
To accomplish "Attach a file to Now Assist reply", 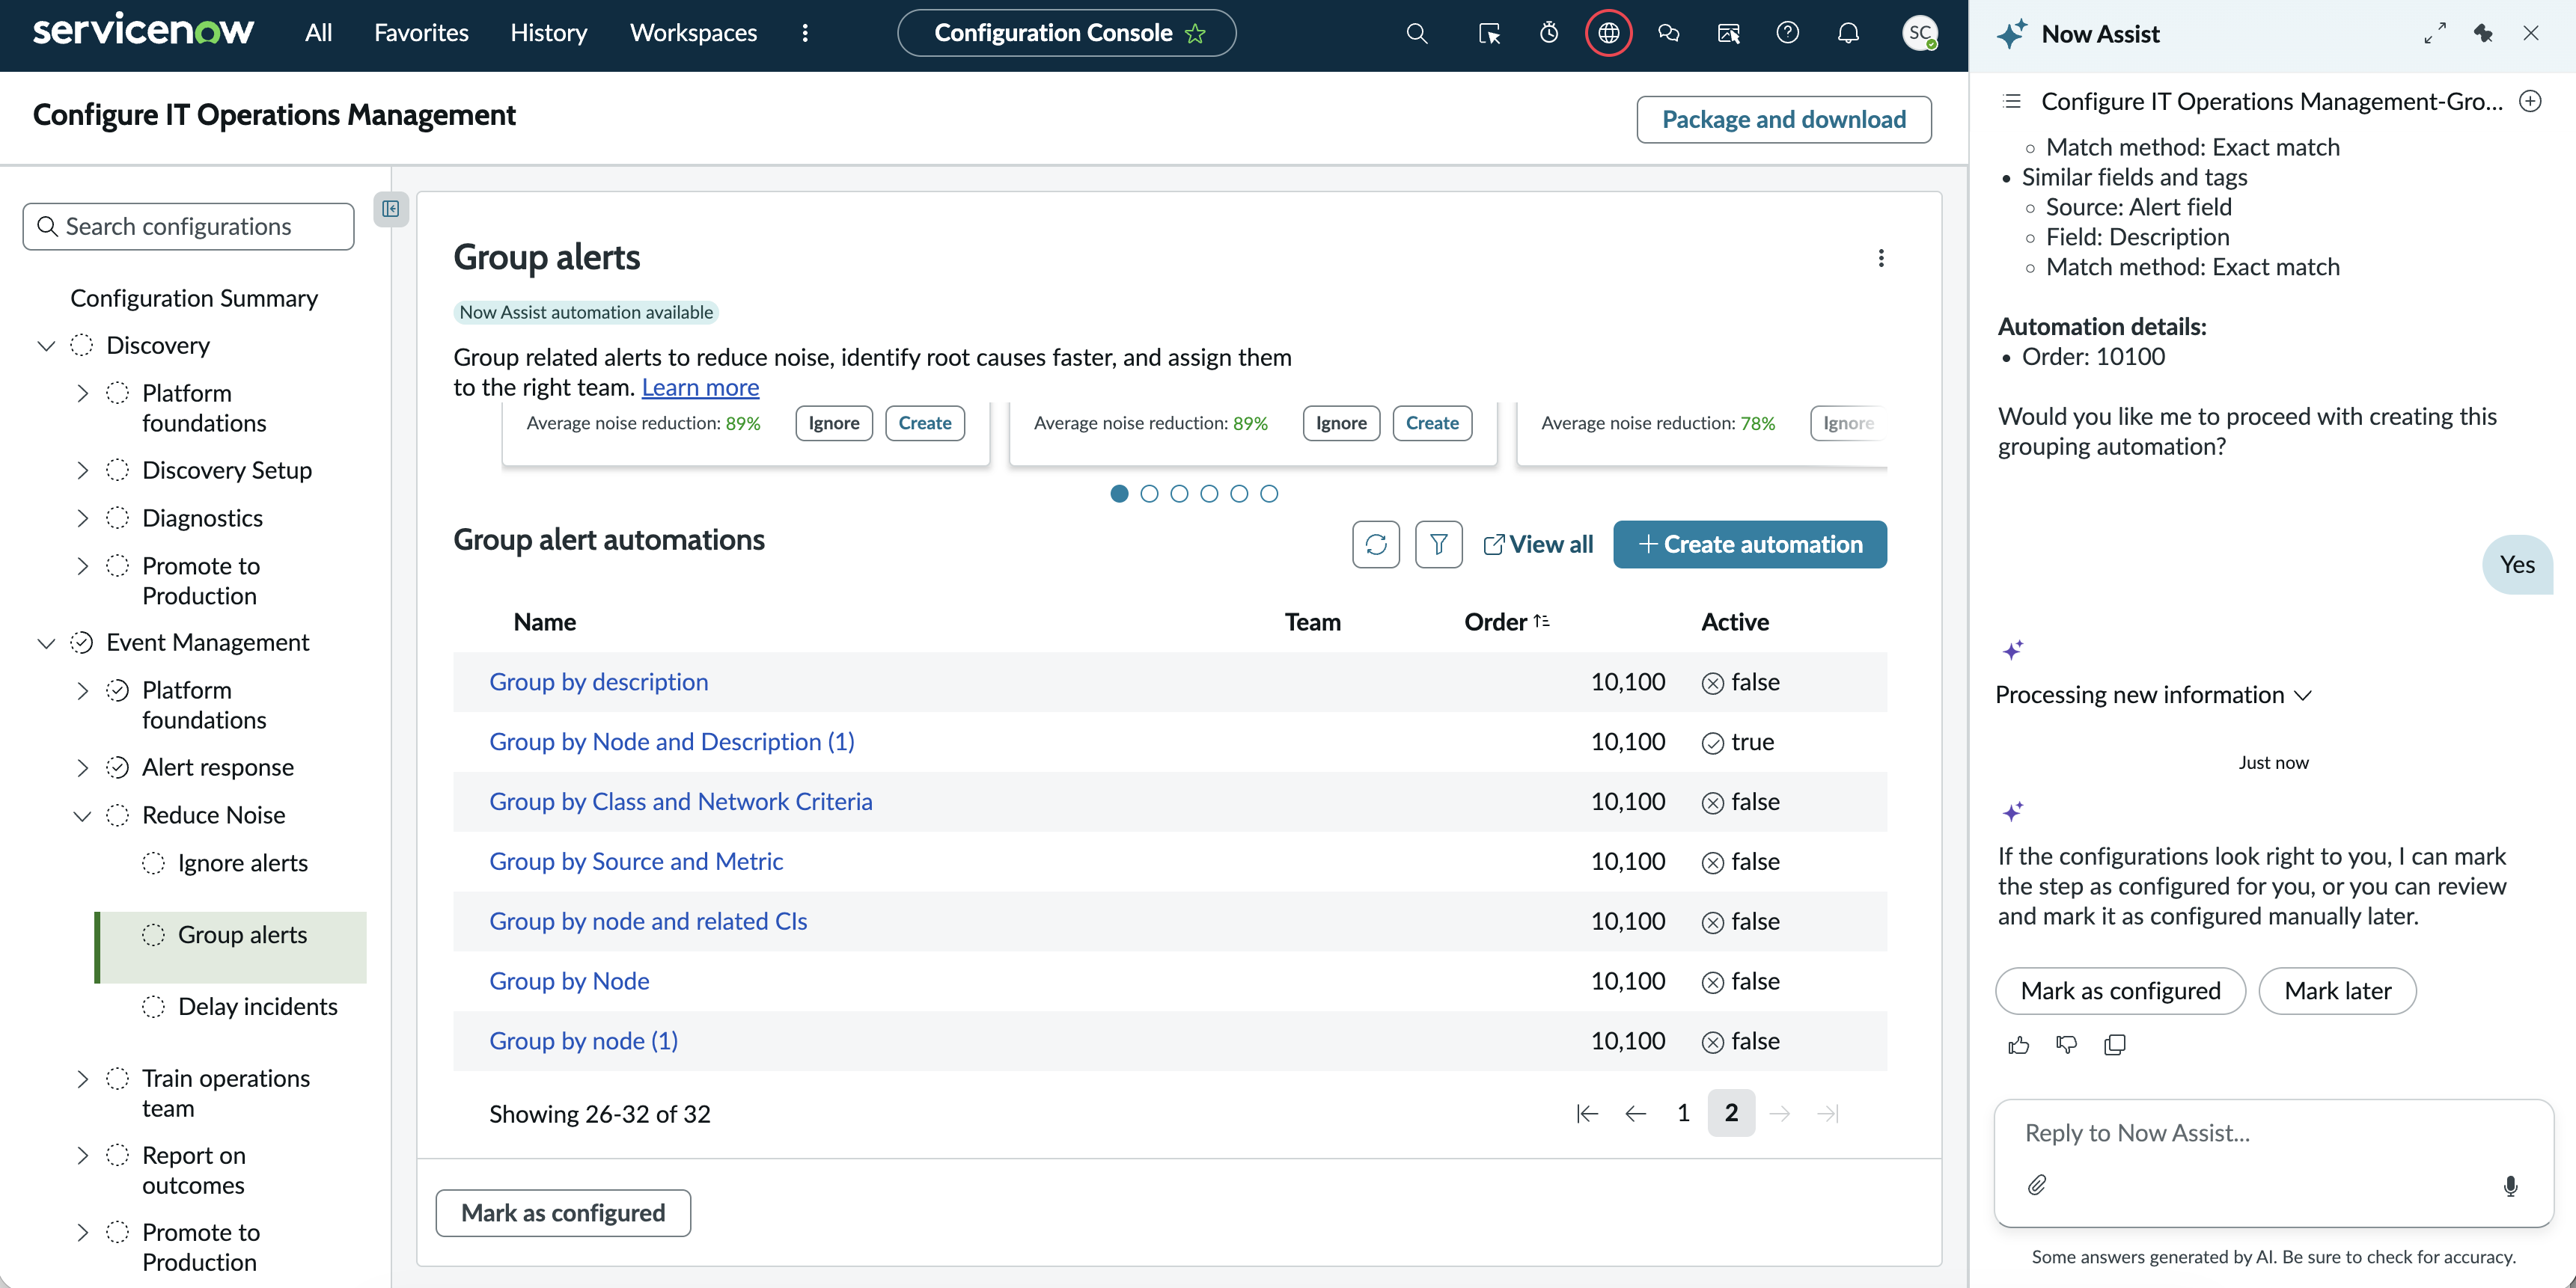I will (2037, 1185).
